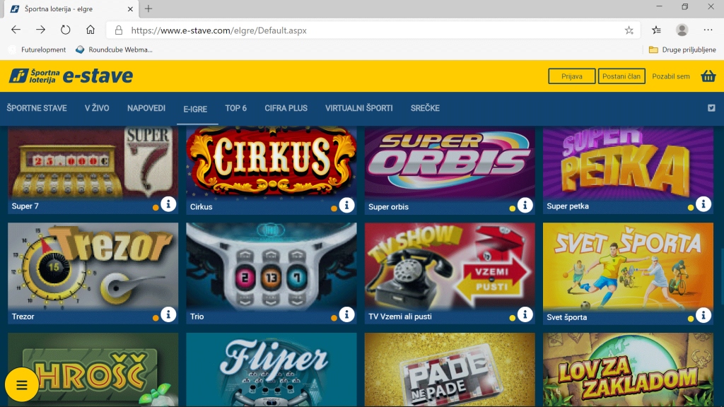The height and width of the screenshot is (407, 724).
Task: Open the SREČKE section
Action: [x=425, y=108]
